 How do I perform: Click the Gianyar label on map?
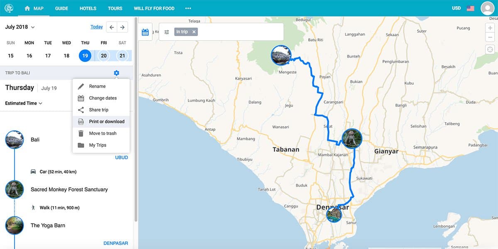(386, 151)
